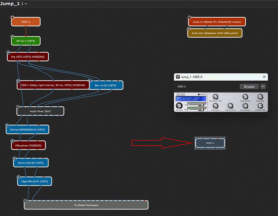Viewport: 278px width, 216px height.
Task: Select the Audio Mixer (8ch) block
Action: tap(40, 111)
